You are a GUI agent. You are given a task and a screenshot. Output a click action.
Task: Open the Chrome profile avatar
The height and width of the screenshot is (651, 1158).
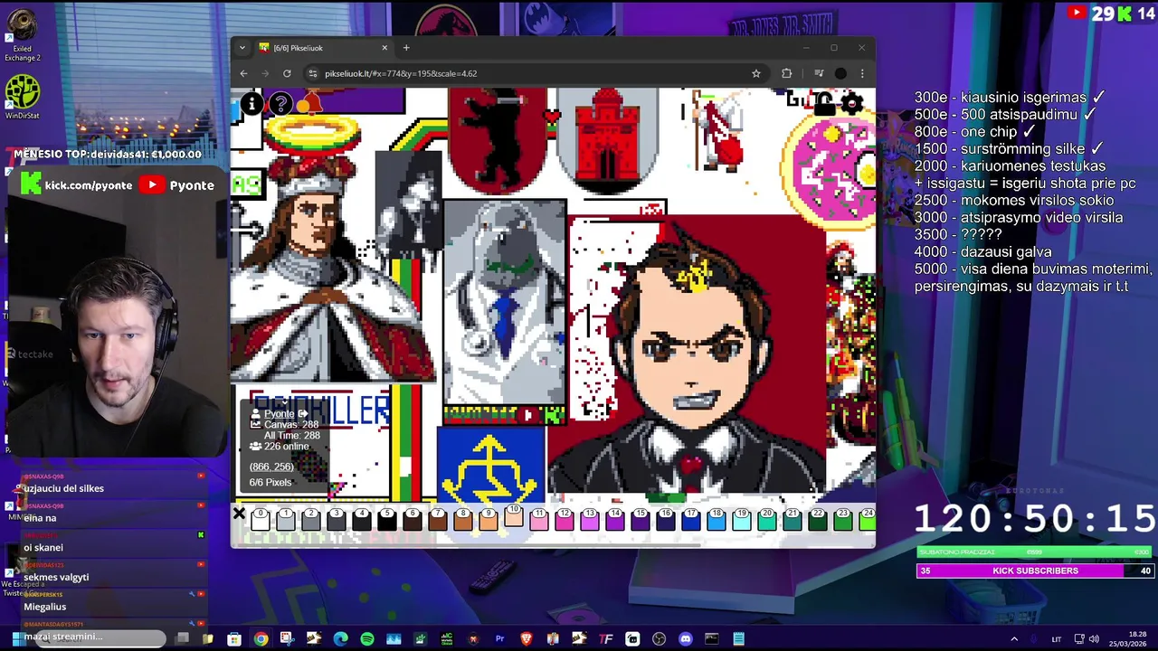pos(840,73)
